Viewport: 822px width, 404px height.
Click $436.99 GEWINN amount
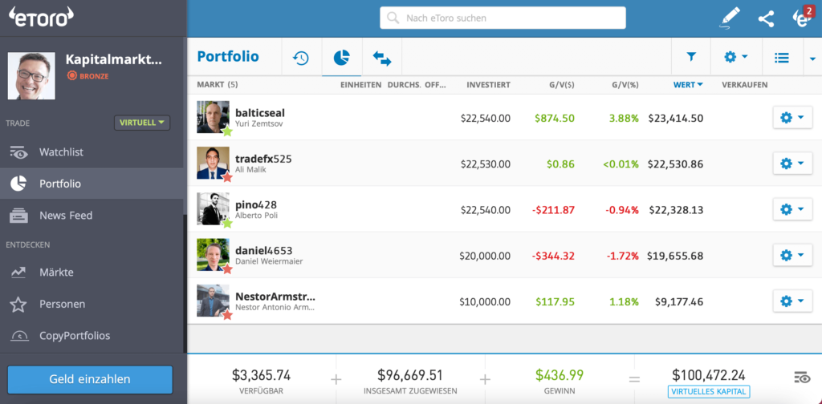click(x=560, y=374)
